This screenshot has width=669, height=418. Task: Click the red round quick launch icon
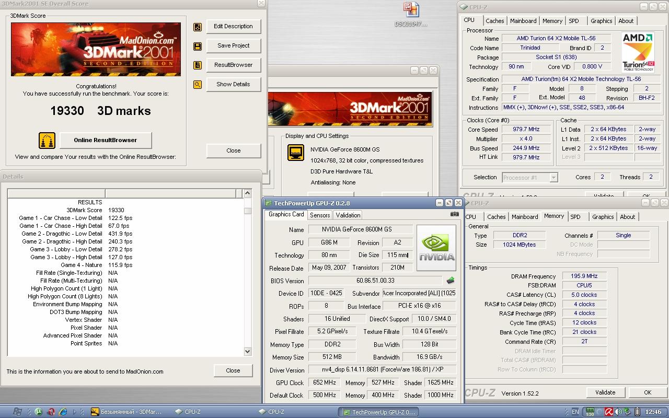(x=51, y=412)
